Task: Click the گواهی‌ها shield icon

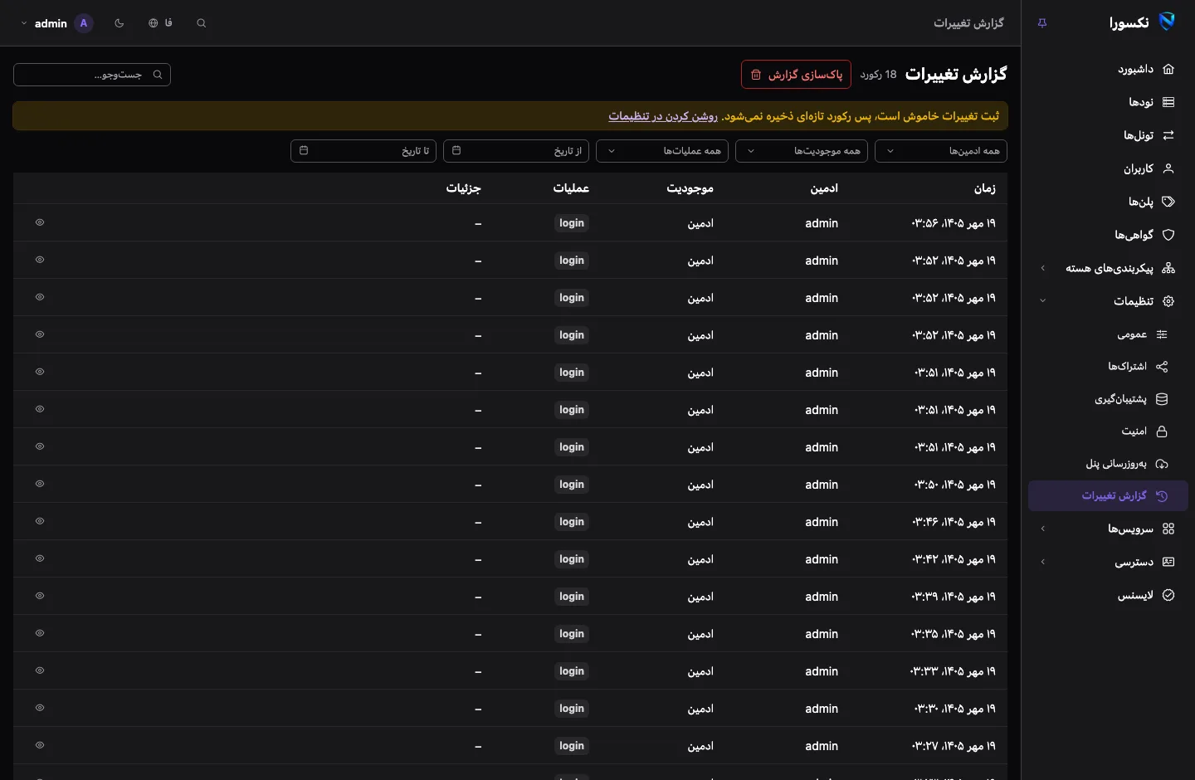Action: click(x=1168, y=235)
